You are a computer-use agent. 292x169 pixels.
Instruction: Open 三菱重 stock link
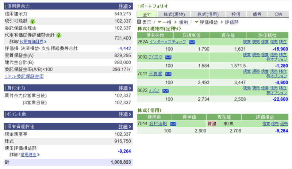pyautogui.click(x=155, y=74)
